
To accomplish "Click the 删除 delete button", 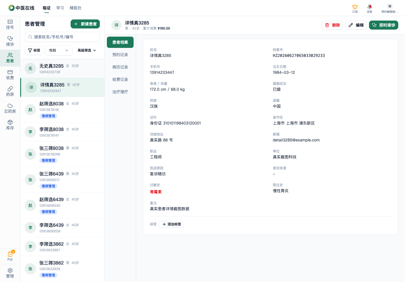I will [332, 25].
